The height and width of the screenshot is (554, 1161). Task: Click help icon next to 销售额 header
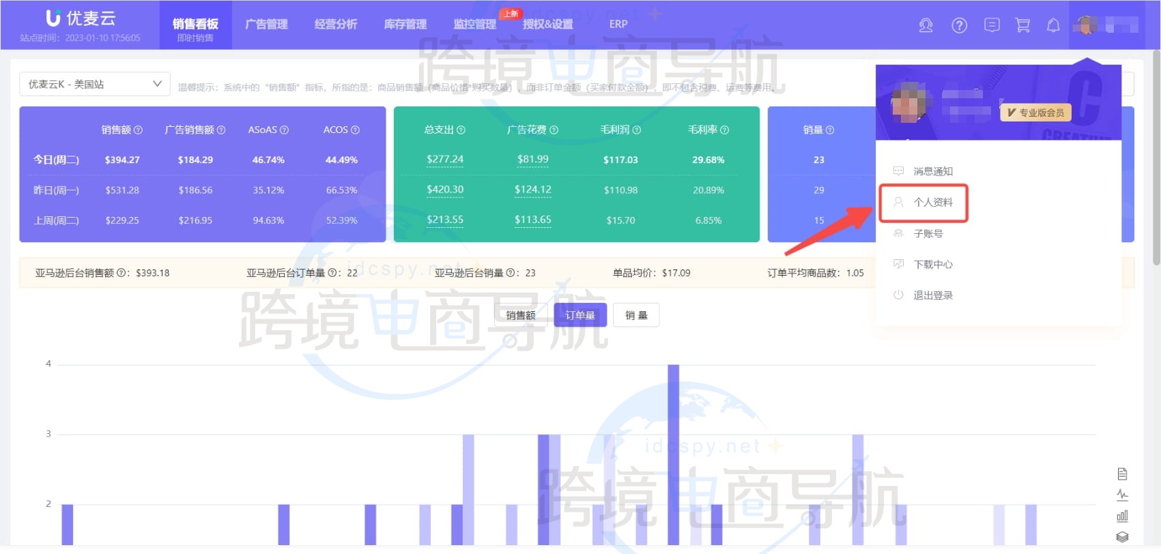point(139,130)
